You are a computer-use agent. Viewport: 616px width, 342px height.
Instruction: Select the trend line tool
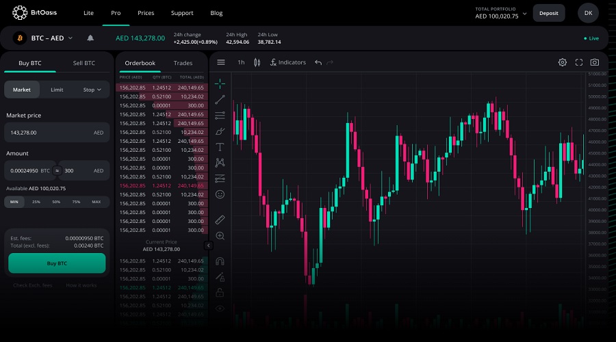pos(220,99)
